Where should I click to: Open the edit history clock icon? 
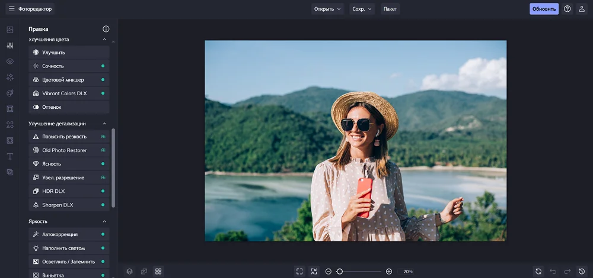(x=582, y=271)
